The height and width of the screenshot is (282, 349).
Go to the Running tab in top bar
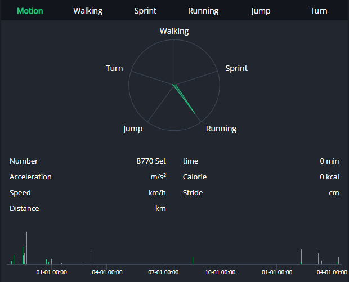click(x=203, y=11)
